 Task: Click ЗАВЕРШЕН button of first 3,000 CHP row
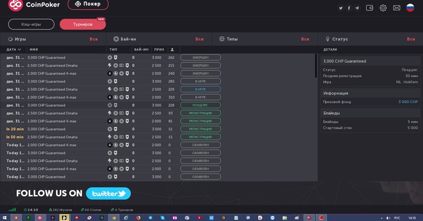201,58
